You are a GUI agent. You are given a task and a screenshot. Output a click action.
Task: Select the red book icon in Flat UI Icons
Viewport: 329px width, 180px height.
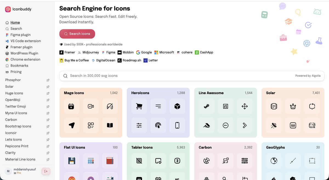pyautogui.click(x=110, y=161)
